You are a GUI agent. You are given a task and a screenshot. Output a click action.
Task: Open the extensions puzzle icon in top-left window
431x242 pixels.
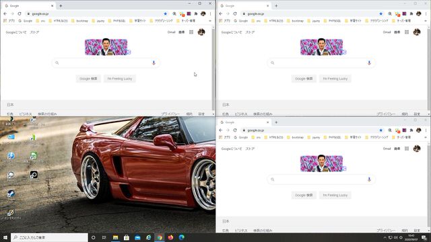tap(196, 13)
